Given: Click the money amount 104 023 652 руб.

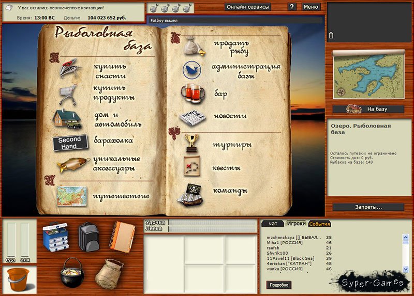Looking at the screenshot, I should pyautogui.click(x=107, y=18).
